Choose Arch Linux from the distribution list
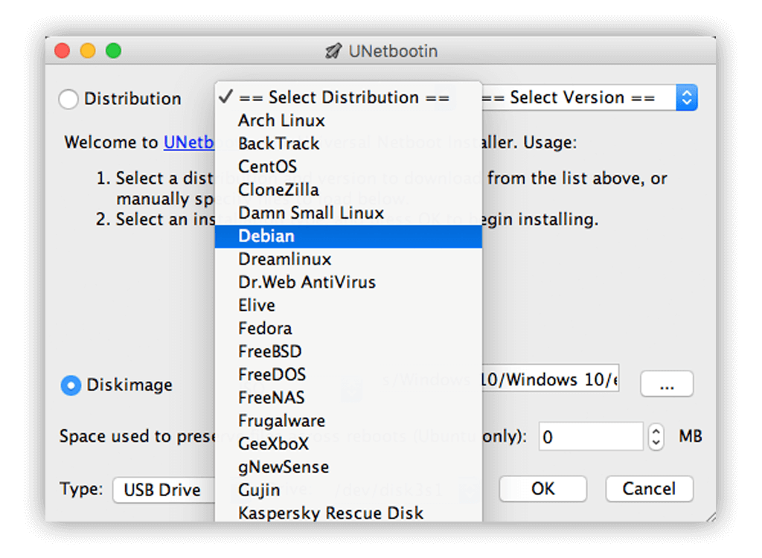This screenshot has width=762, height=558. (348, 121)
